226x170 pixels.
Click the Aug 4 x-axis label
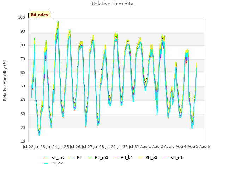(x=181, y=147)
